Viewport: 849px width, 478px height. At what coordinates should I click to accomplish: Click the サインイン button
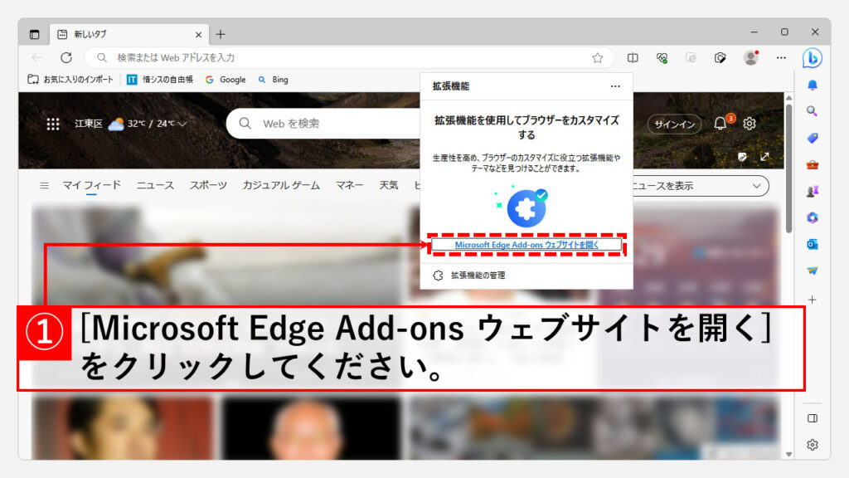[x=674, y=124]
